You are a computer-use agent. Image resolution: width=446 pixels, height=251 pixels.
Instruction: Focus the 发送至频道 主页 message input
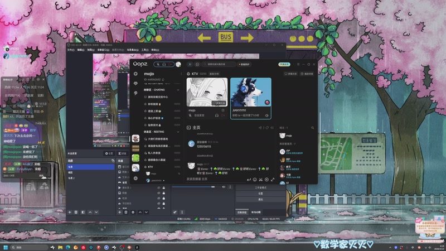(215, 179)
